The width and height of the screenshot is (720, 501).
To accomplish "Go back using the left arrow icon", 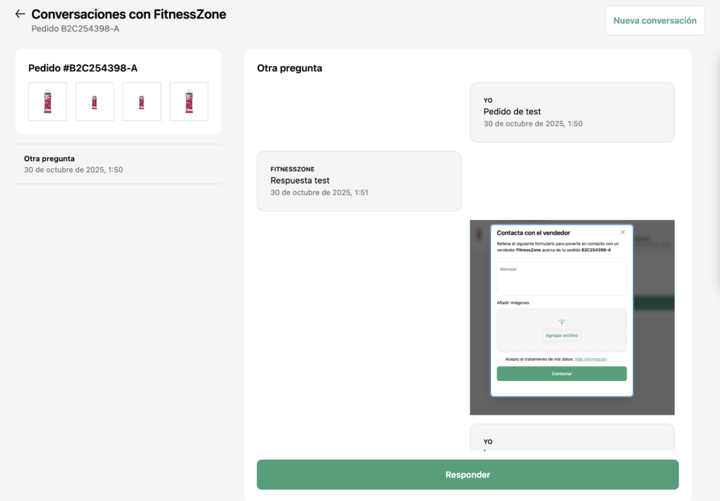I will [x=20, y=14].
